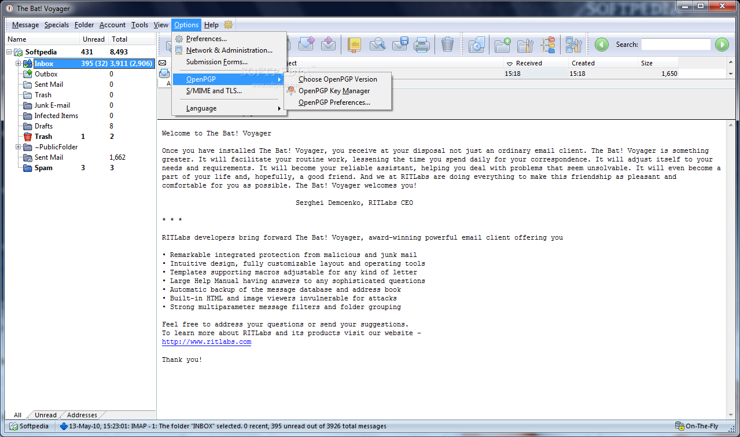Click the Unread column header in folder pane
This screenshot has width=740, height=437.
click(94, 39)
